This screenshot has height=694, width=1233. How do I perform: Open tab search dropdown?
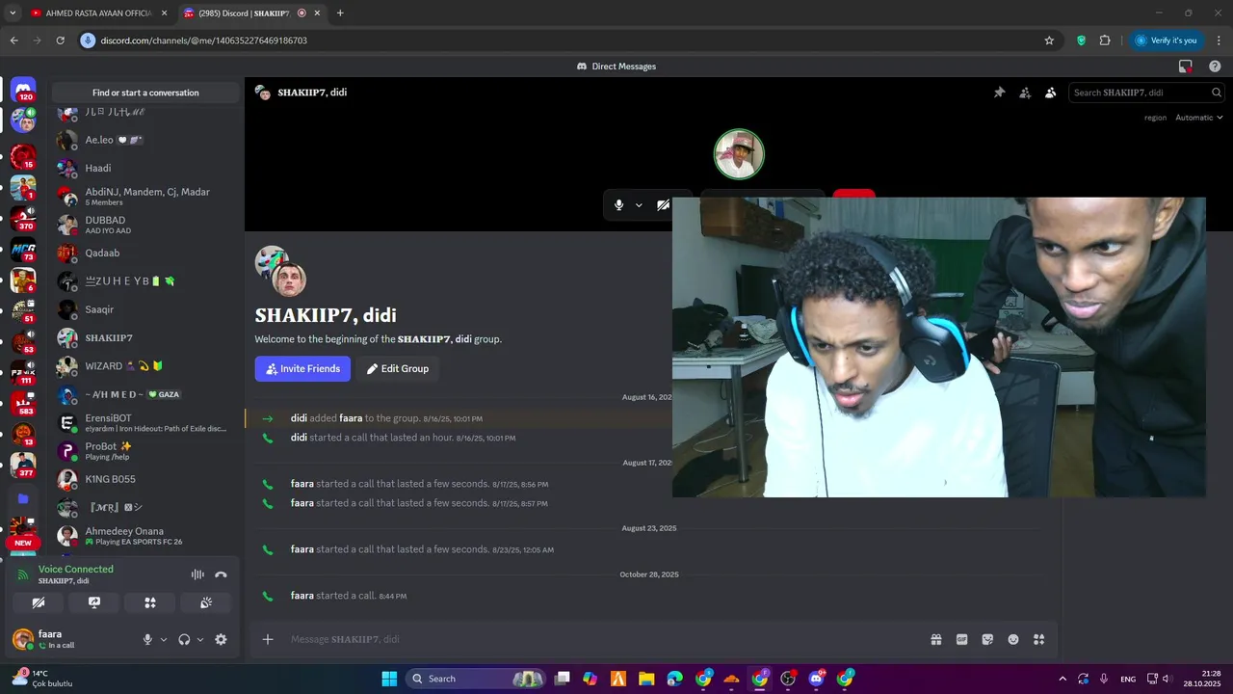13,13
